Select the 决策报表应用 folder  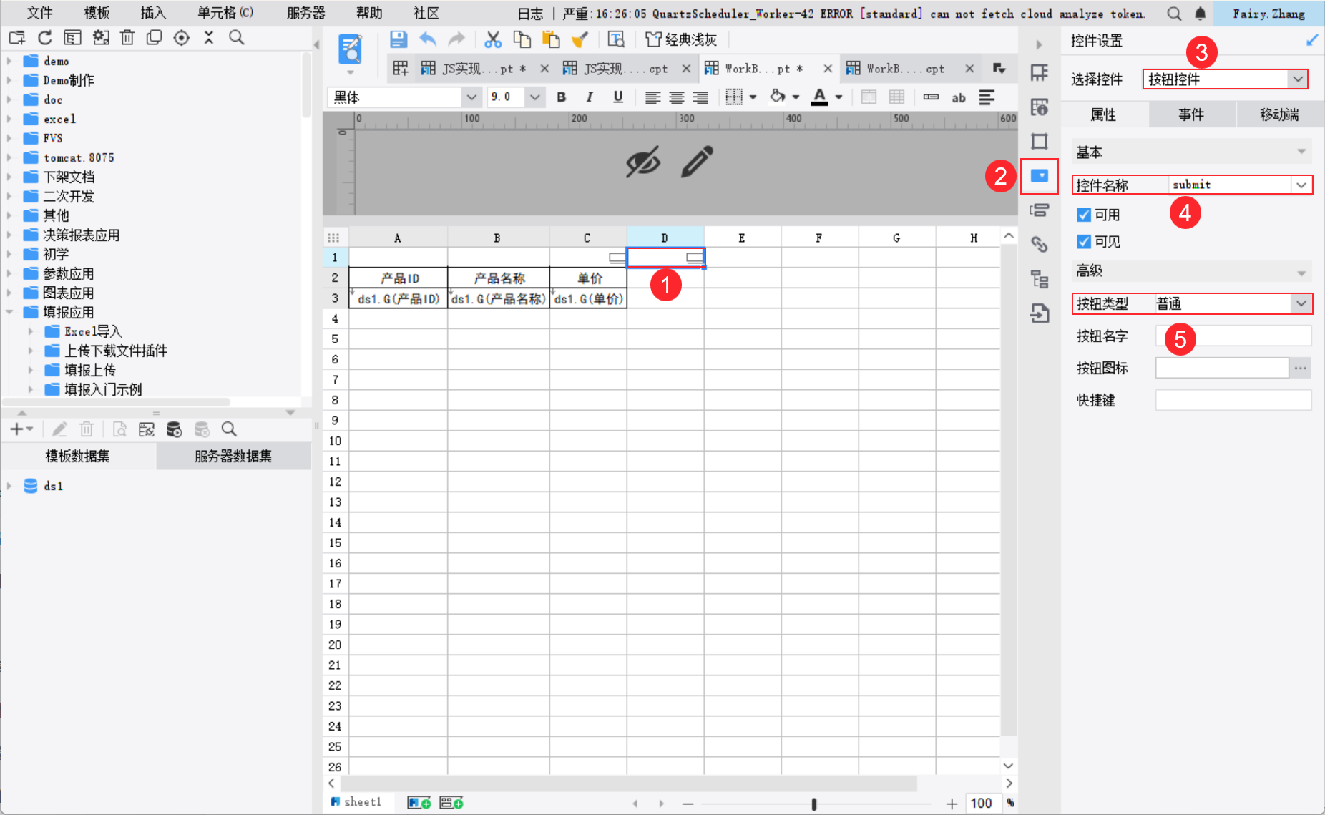82,235
